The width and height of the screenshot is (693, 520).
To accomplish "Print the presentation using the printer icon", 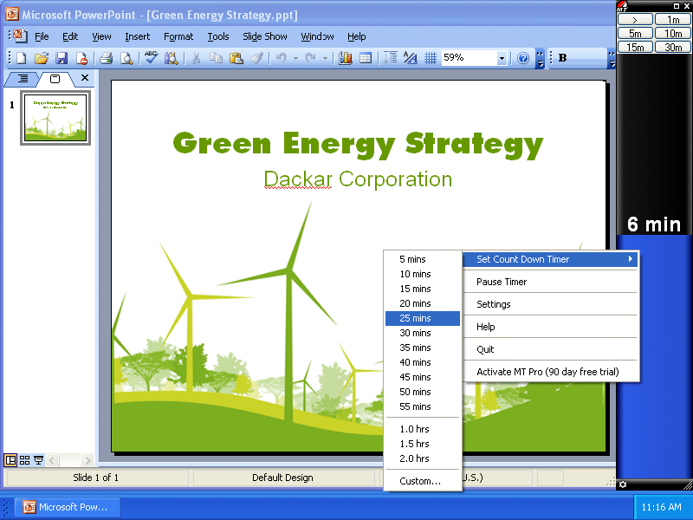I will (x=106, y=58).
